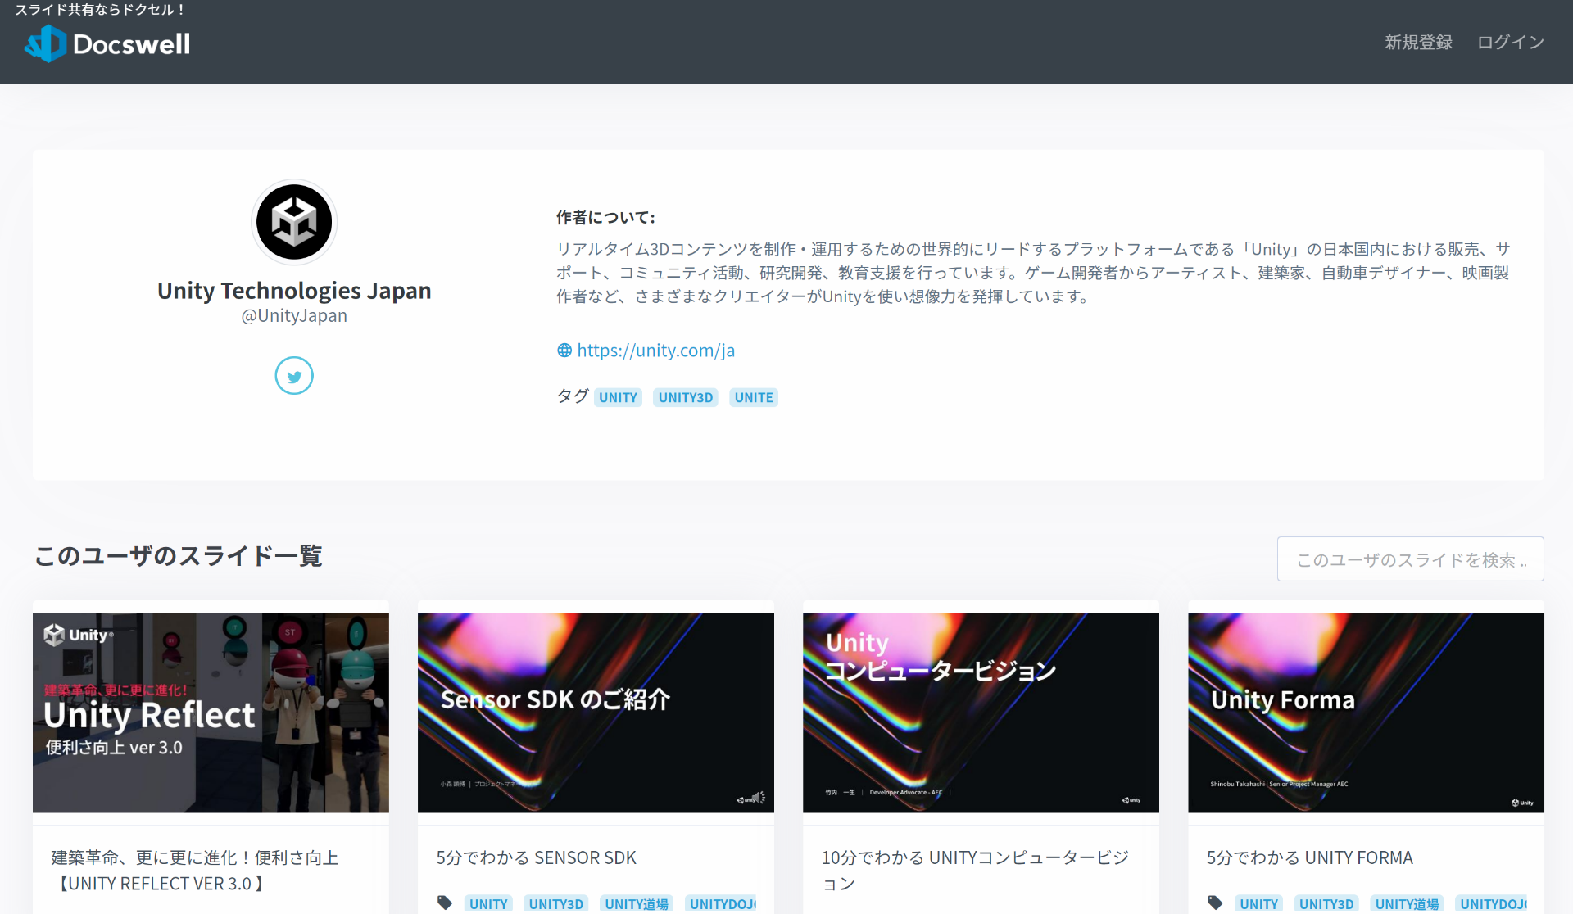Click the globe icon beside unity.com link

click(x=564, y=351)
